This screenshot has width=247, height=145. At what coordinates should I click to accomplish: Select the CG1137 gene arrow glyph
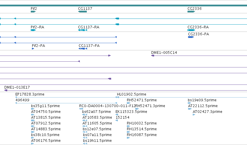pos(82,12)
